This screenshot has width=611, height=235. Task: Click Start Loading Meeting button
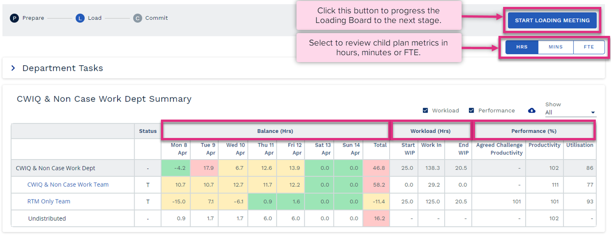click(552, 20)
